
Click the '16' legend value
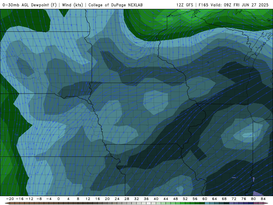coord(98,199)
